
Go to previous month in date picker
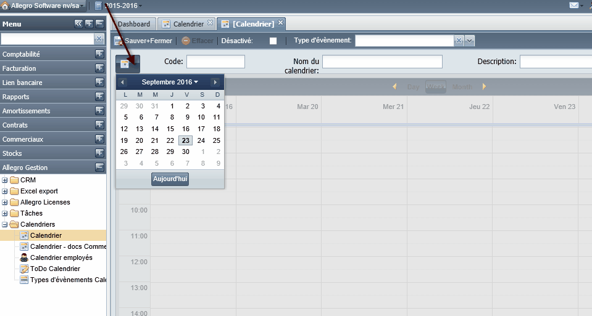(x=122, y=82)
